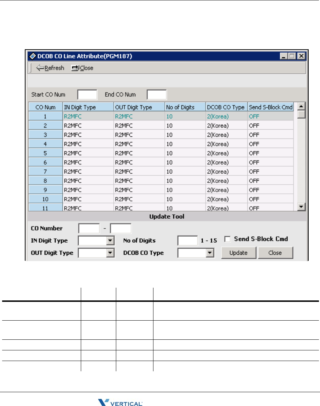Focus the End CO Num field
320x406 pixels.
pos(157,95)
